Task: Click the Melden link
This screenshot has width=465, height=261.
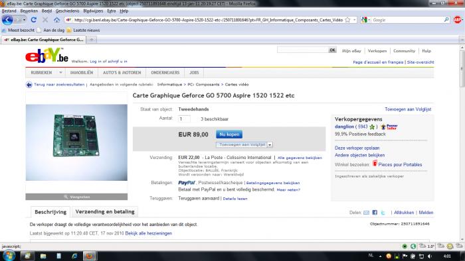Action: [x=426, y=213]
